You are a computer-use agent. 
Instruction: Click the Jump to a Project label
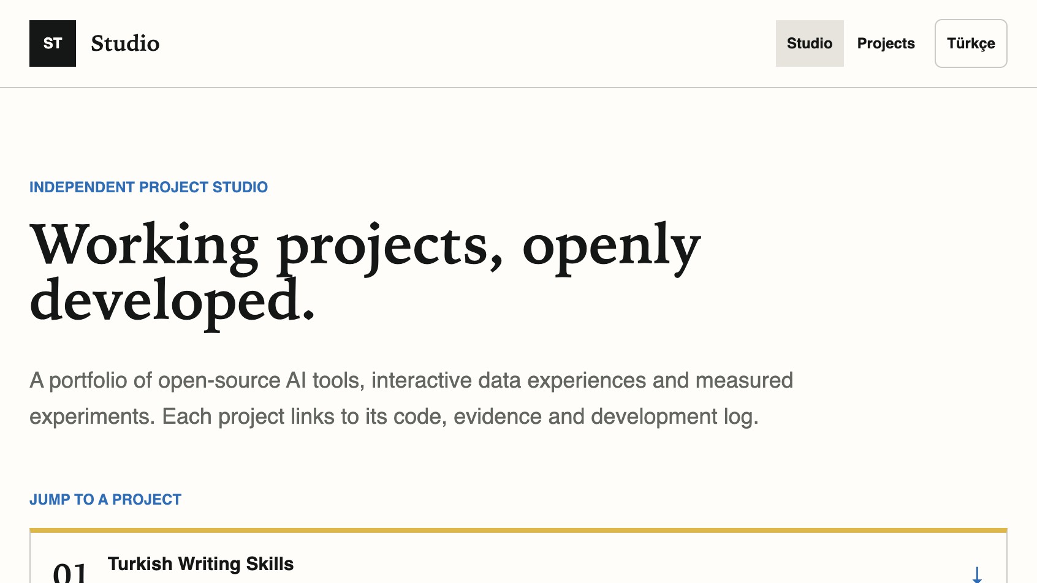point(105,500)
